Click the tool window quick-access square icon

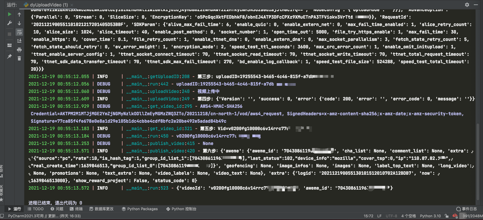click(3, 216)
